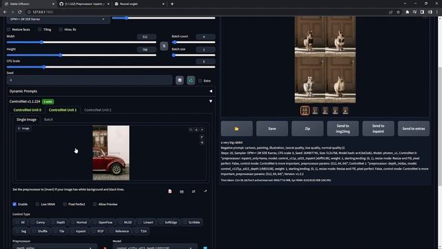Open the sampler DPM++ 2M SDE Karras dropdown
The width and height of the screenshot is (442, 249).
58,19
